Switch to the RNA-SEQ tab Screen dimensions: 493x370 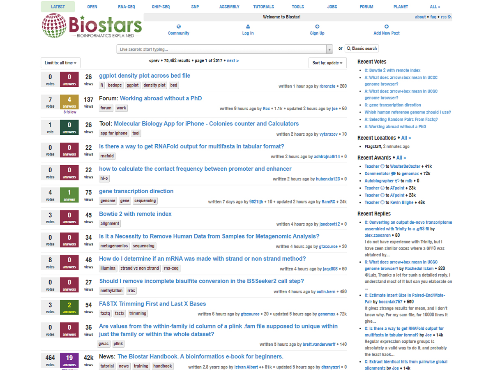coord(127,7)
